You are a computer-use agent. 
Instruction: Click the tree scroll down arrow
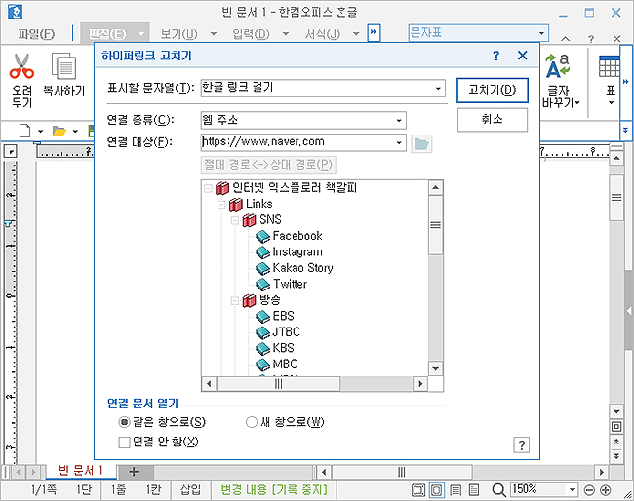tap(435, 368)
